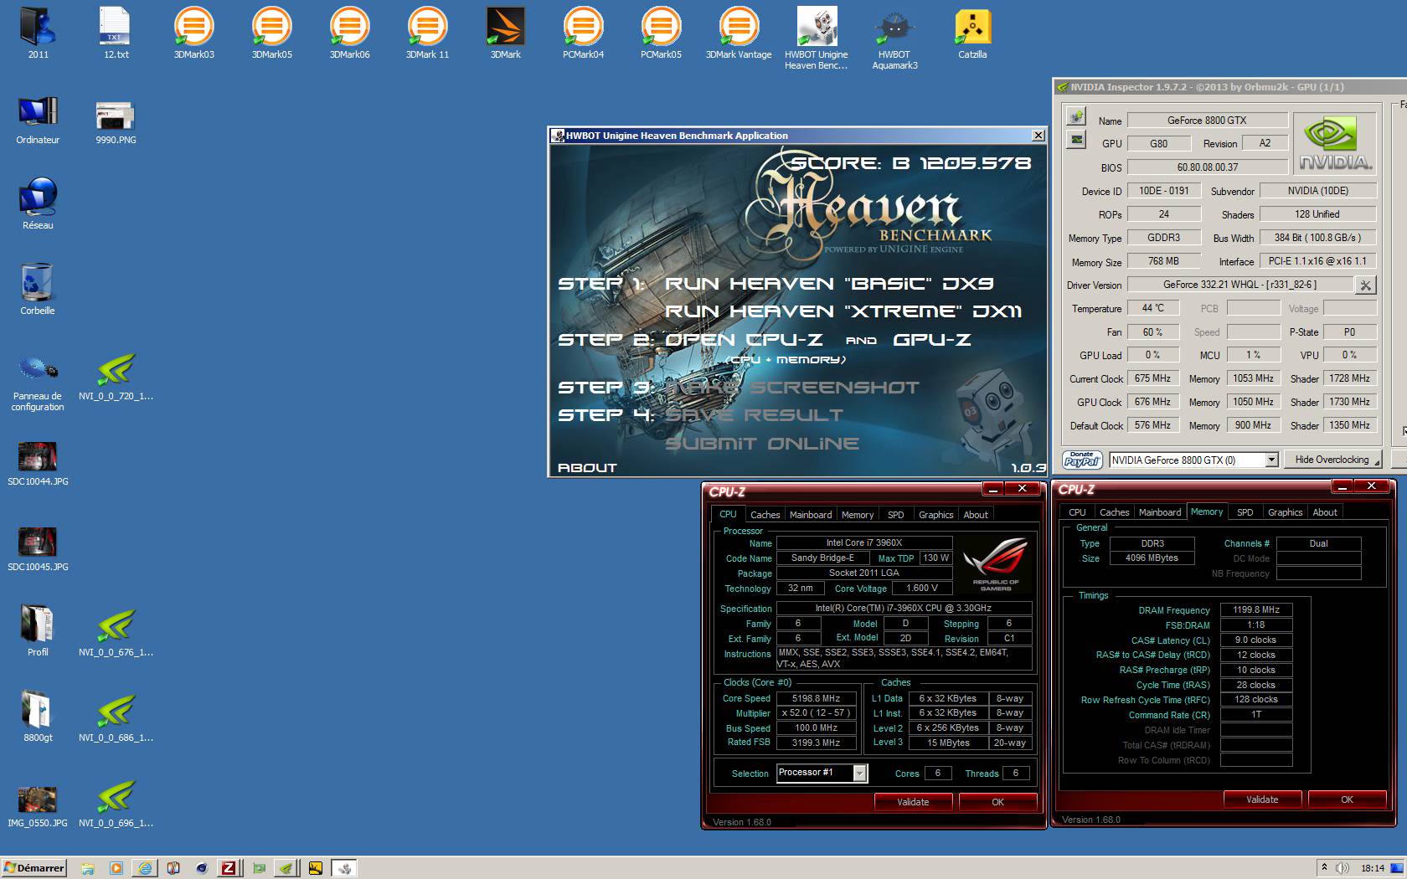The width and height of the screenshot is (1407, 879).
Task: Select the 12.txt file icon
Action: pos(116,32)
